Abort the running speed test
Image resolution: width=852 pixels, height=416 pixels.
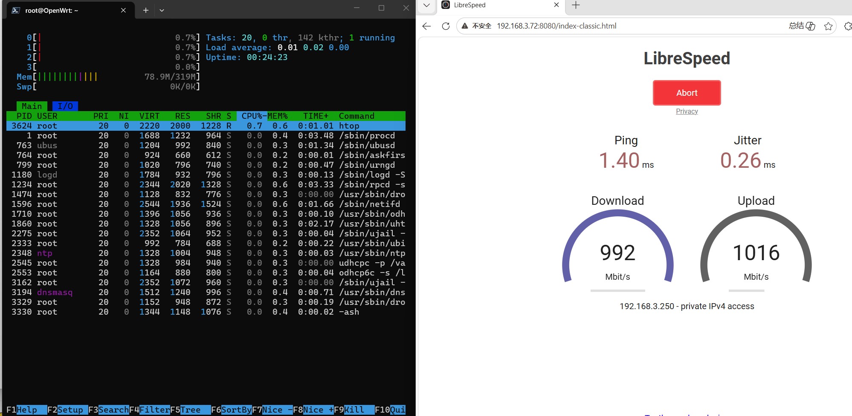tap(687, 93)
